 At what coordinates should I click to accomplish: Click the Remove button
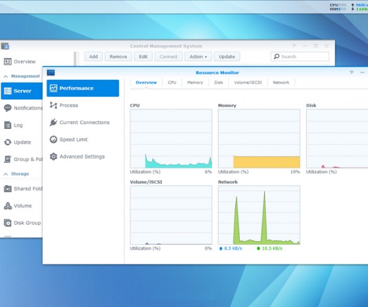[118, 57]
